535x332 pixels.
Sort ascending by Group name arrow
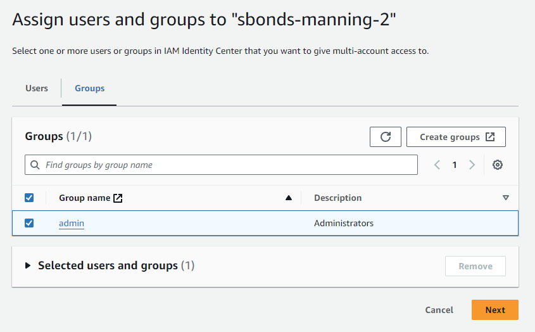click(289, 198)
